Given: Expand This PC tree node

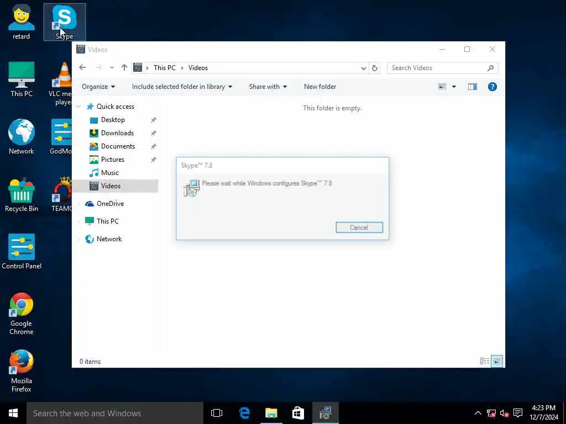Looking at the screenshot, I should (x=78, y=221).
